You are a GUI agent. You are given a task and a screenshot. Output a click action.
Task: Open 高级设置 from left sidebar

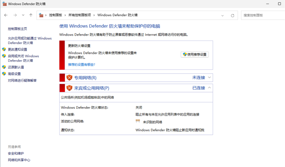pyautogui.click(x=14, y=74)
